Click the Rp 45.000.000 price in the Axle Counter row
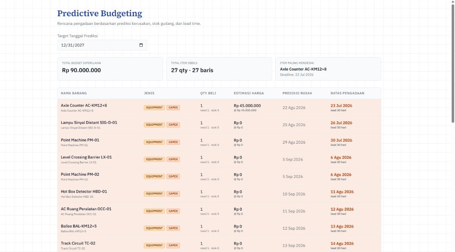Viewport: 455px width, 252px height. 247,106
